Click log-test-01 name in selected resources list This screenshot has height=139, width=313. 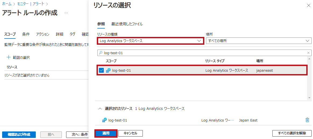pos(118,120)
